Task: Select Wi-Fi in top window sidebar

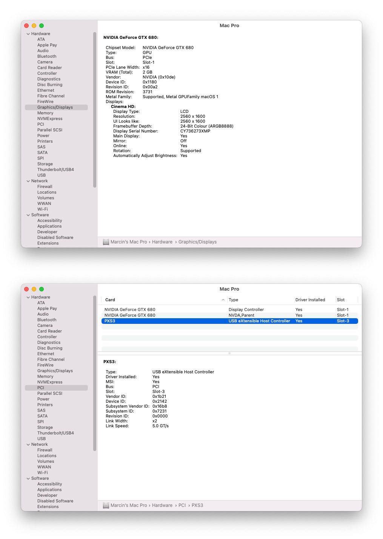Action: (43, 209)
